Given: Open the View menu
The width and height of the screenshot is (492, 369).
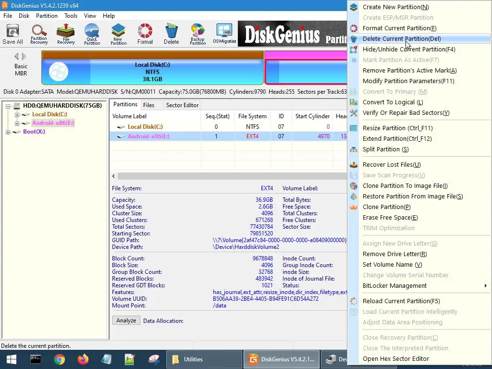Looking at the screenshot, I should click(x=90, y=16).
